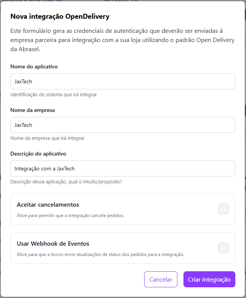Click the Usar Webhook de Eventos heading text
Image resolution: width=246 pixels, height=298 pixels.
[x=53, y=243]
